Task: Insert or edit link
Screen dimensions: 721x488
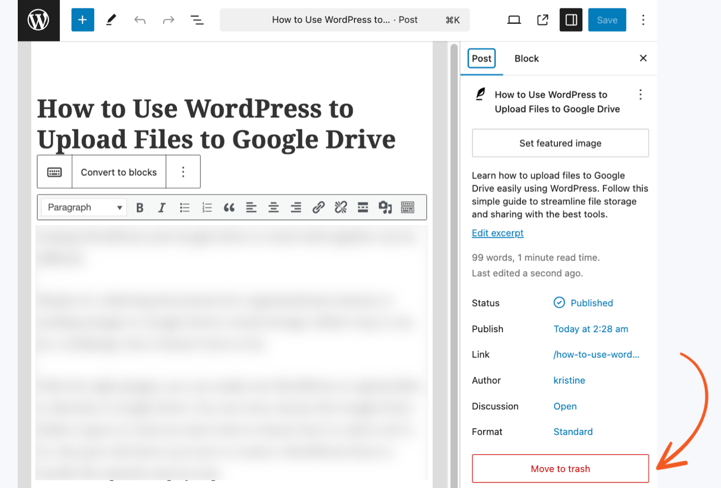Action: [x=318, y=207]
